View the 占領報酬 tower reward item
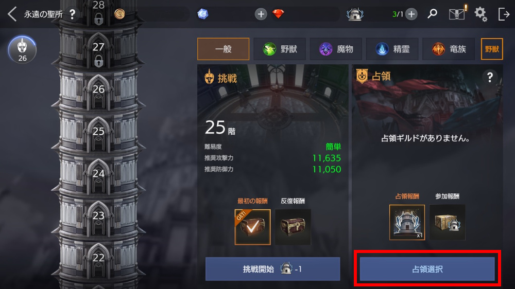The image size is (515, 289). [407, 223]
